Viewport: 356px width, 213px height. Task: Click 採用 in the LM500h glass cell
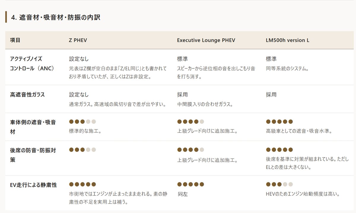[x=271, y=95]
